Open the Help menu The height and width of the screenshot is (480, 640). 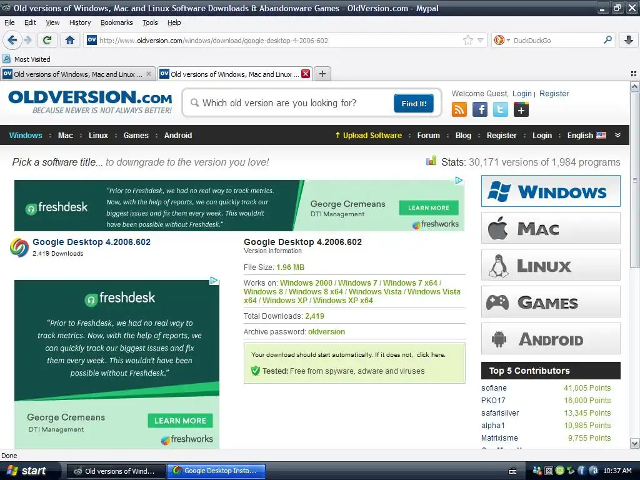(174, 22)
